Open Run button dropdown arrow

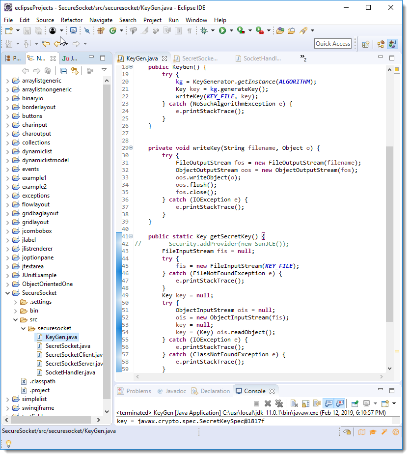click(x=231, y=30)
